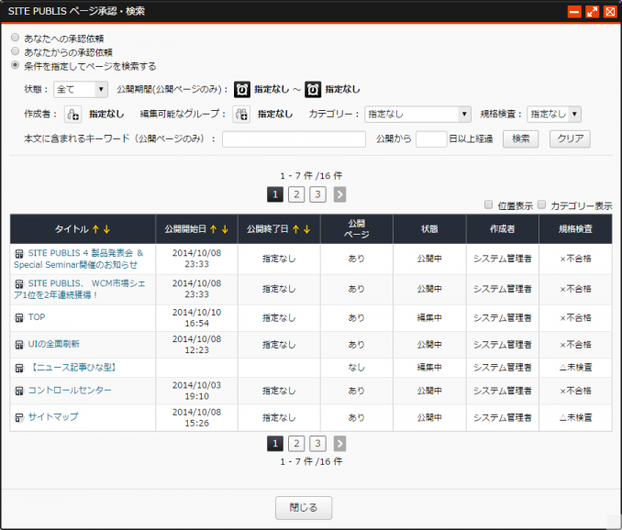Click 編集中 status in TOP row

click(x=429, y=318)
